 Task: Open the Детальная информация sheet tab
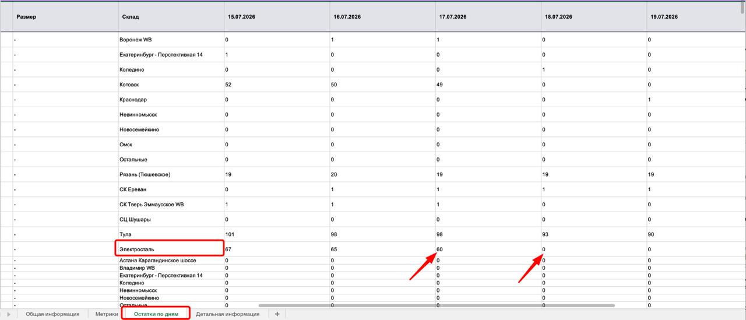coord(228,314)
